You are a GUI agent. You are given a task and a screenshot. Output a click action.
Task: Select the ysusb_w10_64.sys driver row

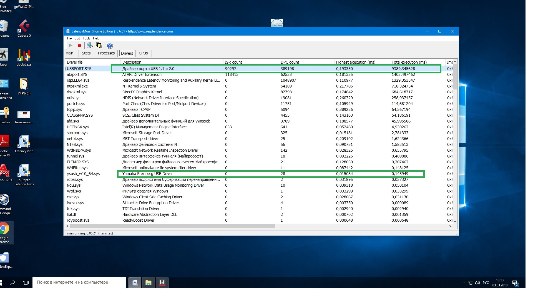[x=83, y=174]
